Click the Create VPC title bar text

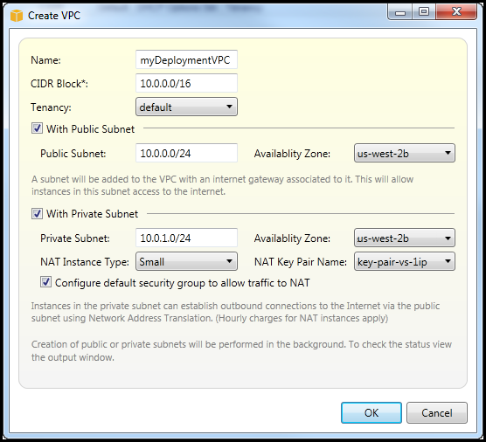pos(54,16)
